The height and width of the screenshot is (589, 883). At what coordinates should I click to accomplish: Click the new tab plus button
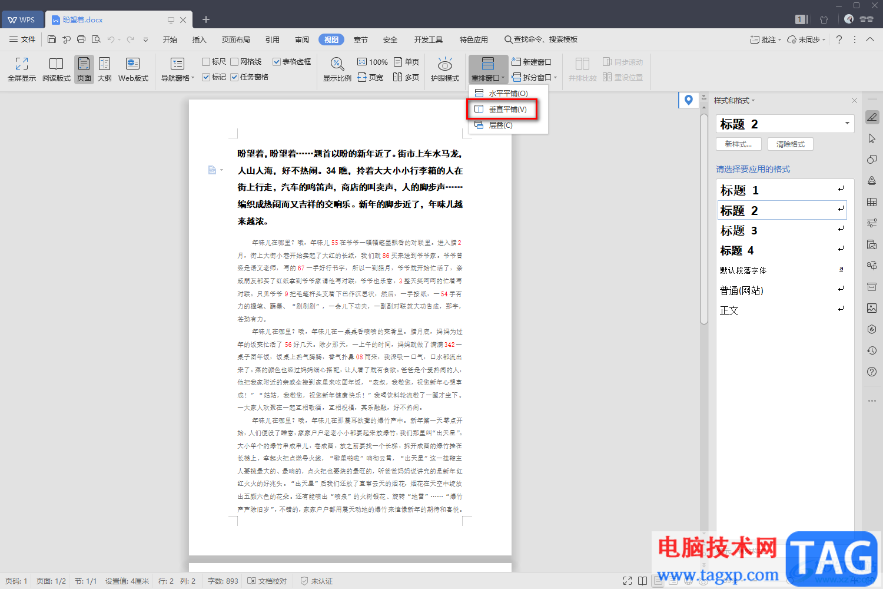(206, 19)
